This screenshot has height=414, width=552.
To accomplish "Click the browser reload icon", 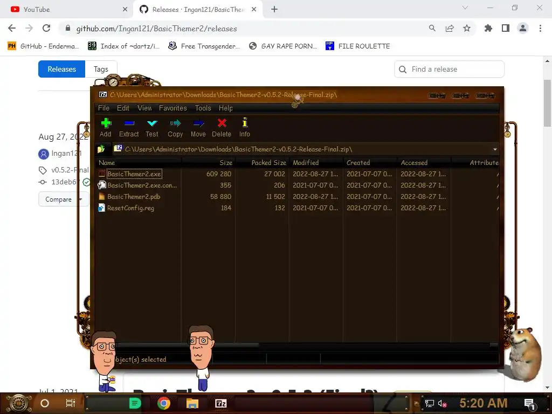I will (46, 29).
